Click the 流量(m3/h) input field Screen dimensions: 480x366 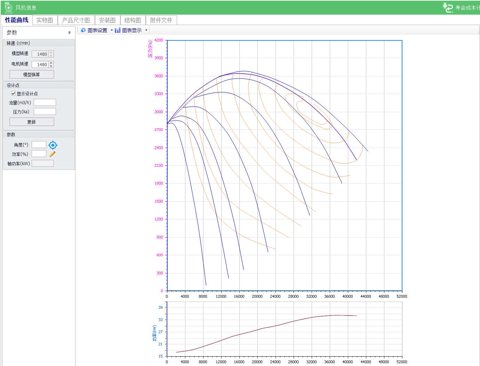[x=45, y=102]
